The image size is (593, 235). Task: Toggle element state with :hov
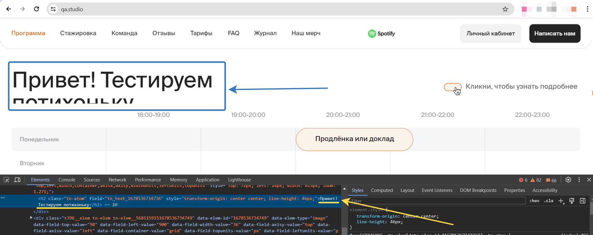[x=534, y=201]
